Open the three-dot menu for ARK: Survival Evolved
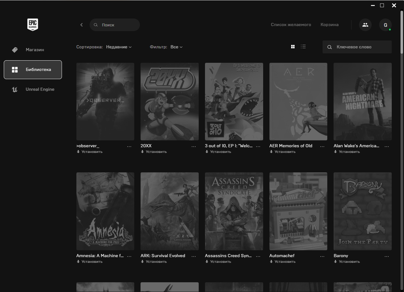The image size is (404, 292). click(194, 256)
